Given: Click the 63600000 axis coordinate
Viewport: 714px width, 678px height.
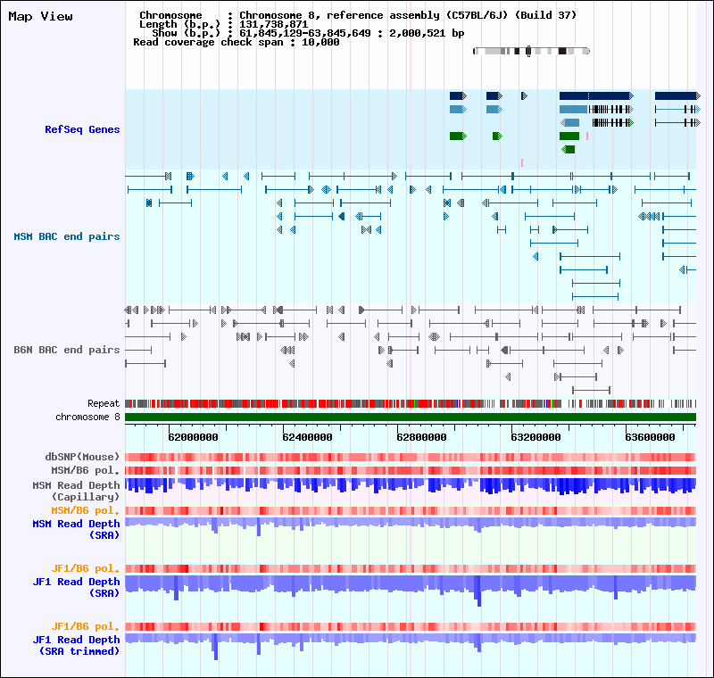Looking at the screenshot, I should click(x=651, y=437).
